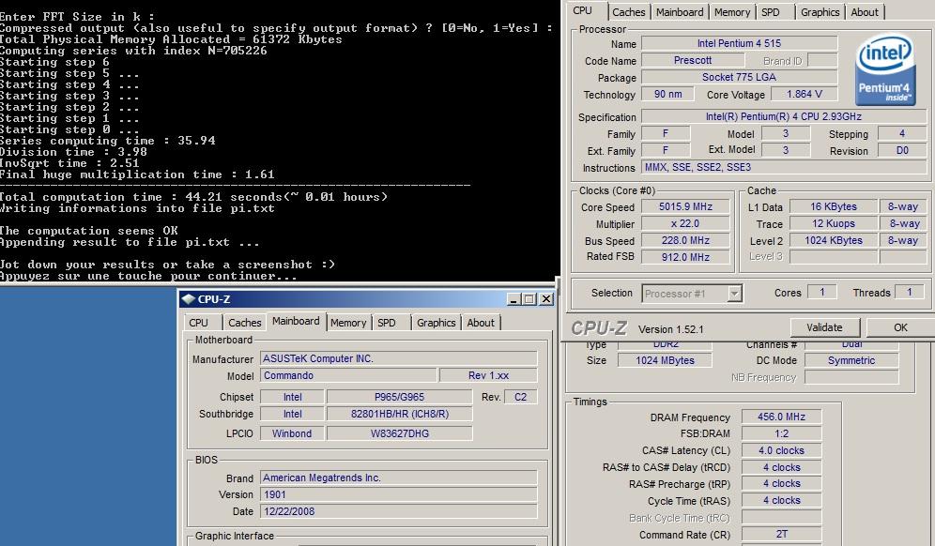Click the 5015.9 MHz core speed value
935x546 pixels.
coord(685,206)
